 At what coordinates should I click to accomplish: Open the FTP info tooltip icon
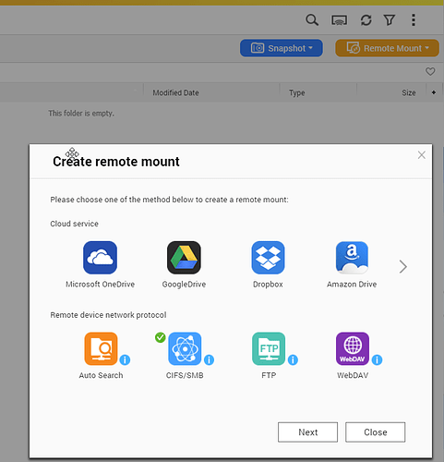click(x=293, y=359)
